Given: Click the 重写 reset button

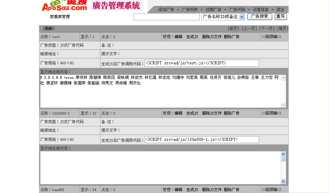Looking at the screenshot, I should [281, 16].
